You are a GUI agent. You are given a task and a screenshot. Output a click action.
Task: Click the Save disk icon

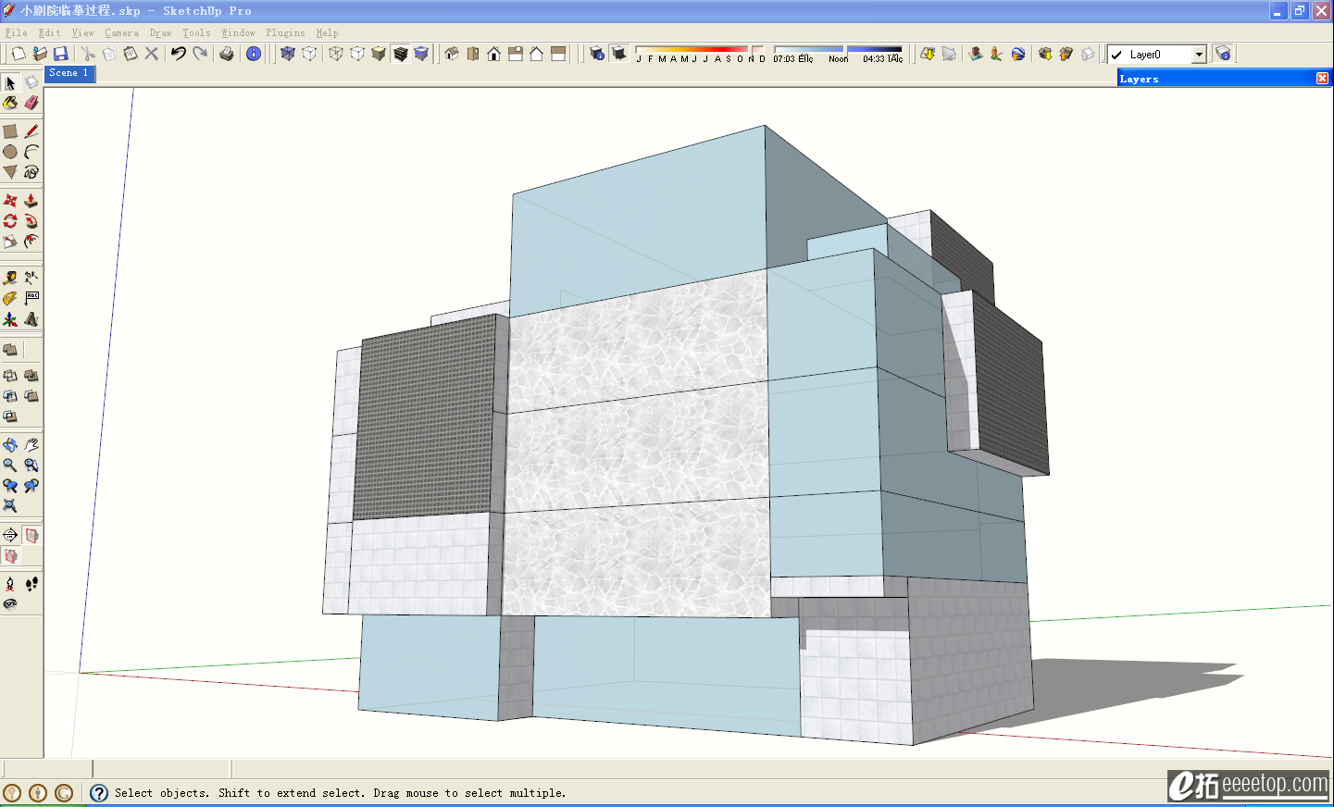[60, 54]
